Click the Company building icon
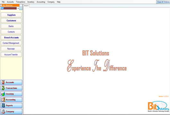Image resolution: width=170 pixels, height=115 pixels. (x=3, y=111)
